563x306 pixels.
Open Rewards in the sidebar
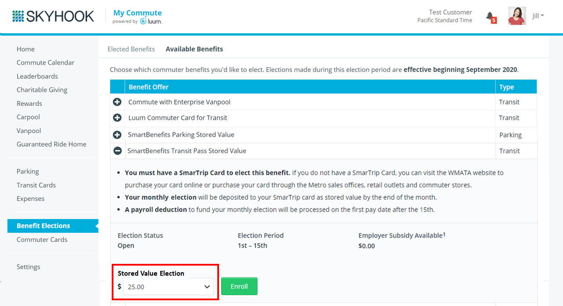[x=29, y=104]
